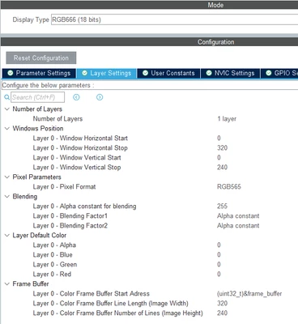Screen dimensions: 298x324
Task: Click the NVIC Settings tab check icon
Action: [209, 73]
